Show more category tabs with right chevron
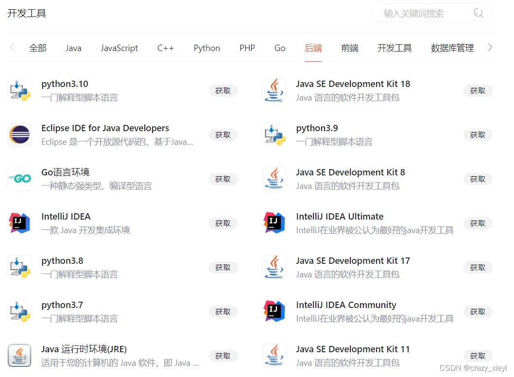This screenshot has width=514, height=377. (490, 48)
